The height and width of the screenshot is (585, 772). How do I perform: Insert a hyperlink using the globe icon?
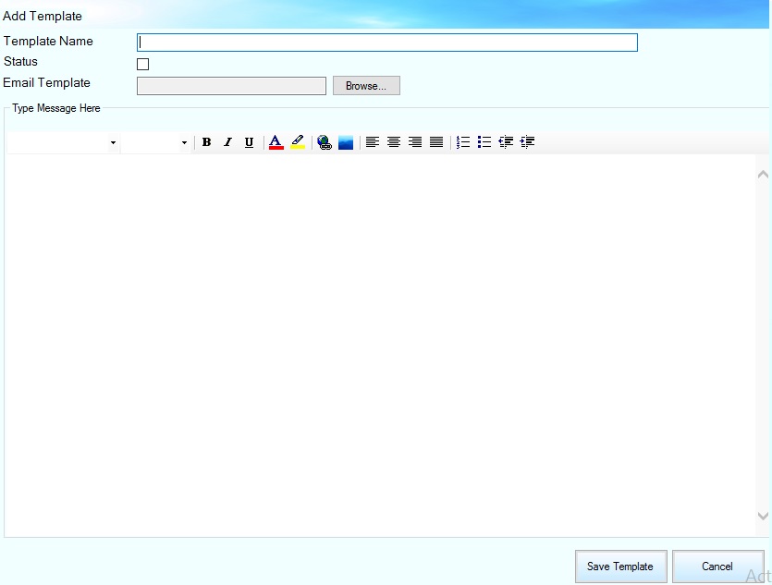pos(324,142)
